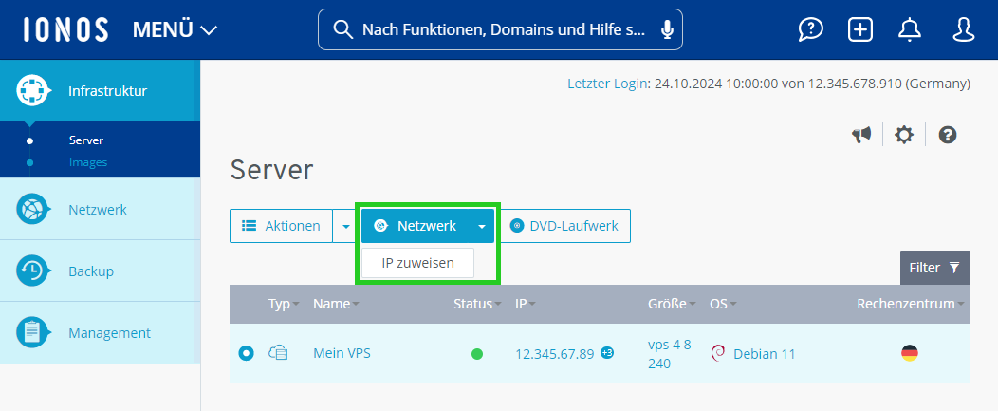Open the user account icon
This screenshot has height=411, width=998.
click(964, 29)
